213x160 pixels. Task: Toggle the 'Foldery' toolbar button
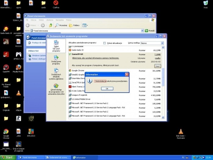click(74, 25)
